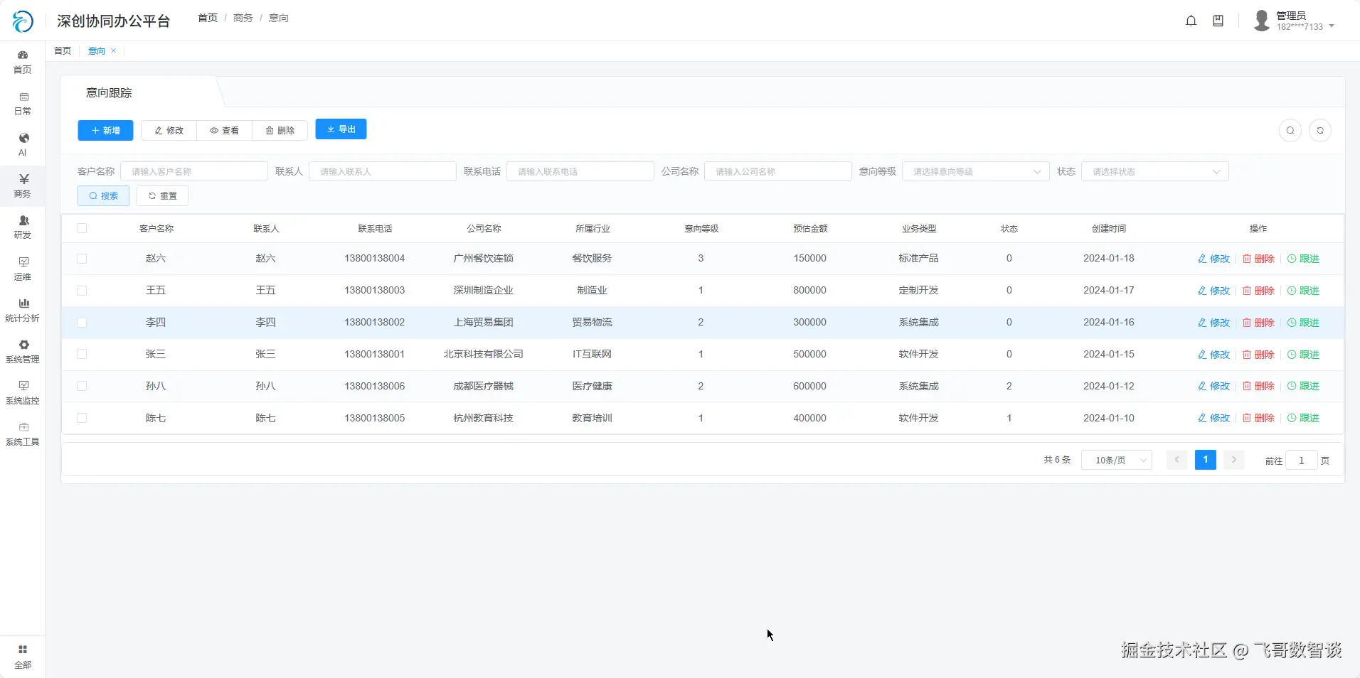Expand the 状态 filter dropdown
Screen dimensions: 1360x678
[1154, 171]
